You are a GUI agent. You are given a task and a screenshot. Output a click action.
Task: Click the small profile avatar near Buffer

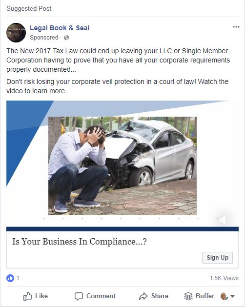[x=224, y=296]
